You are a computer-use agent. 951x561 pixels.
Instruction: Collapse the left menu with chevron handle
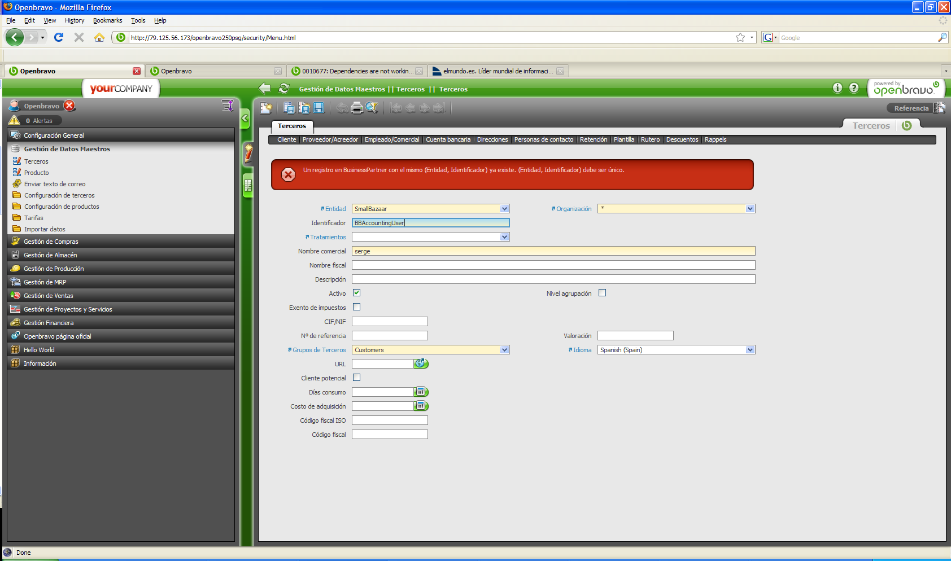[x=245, y=119]
